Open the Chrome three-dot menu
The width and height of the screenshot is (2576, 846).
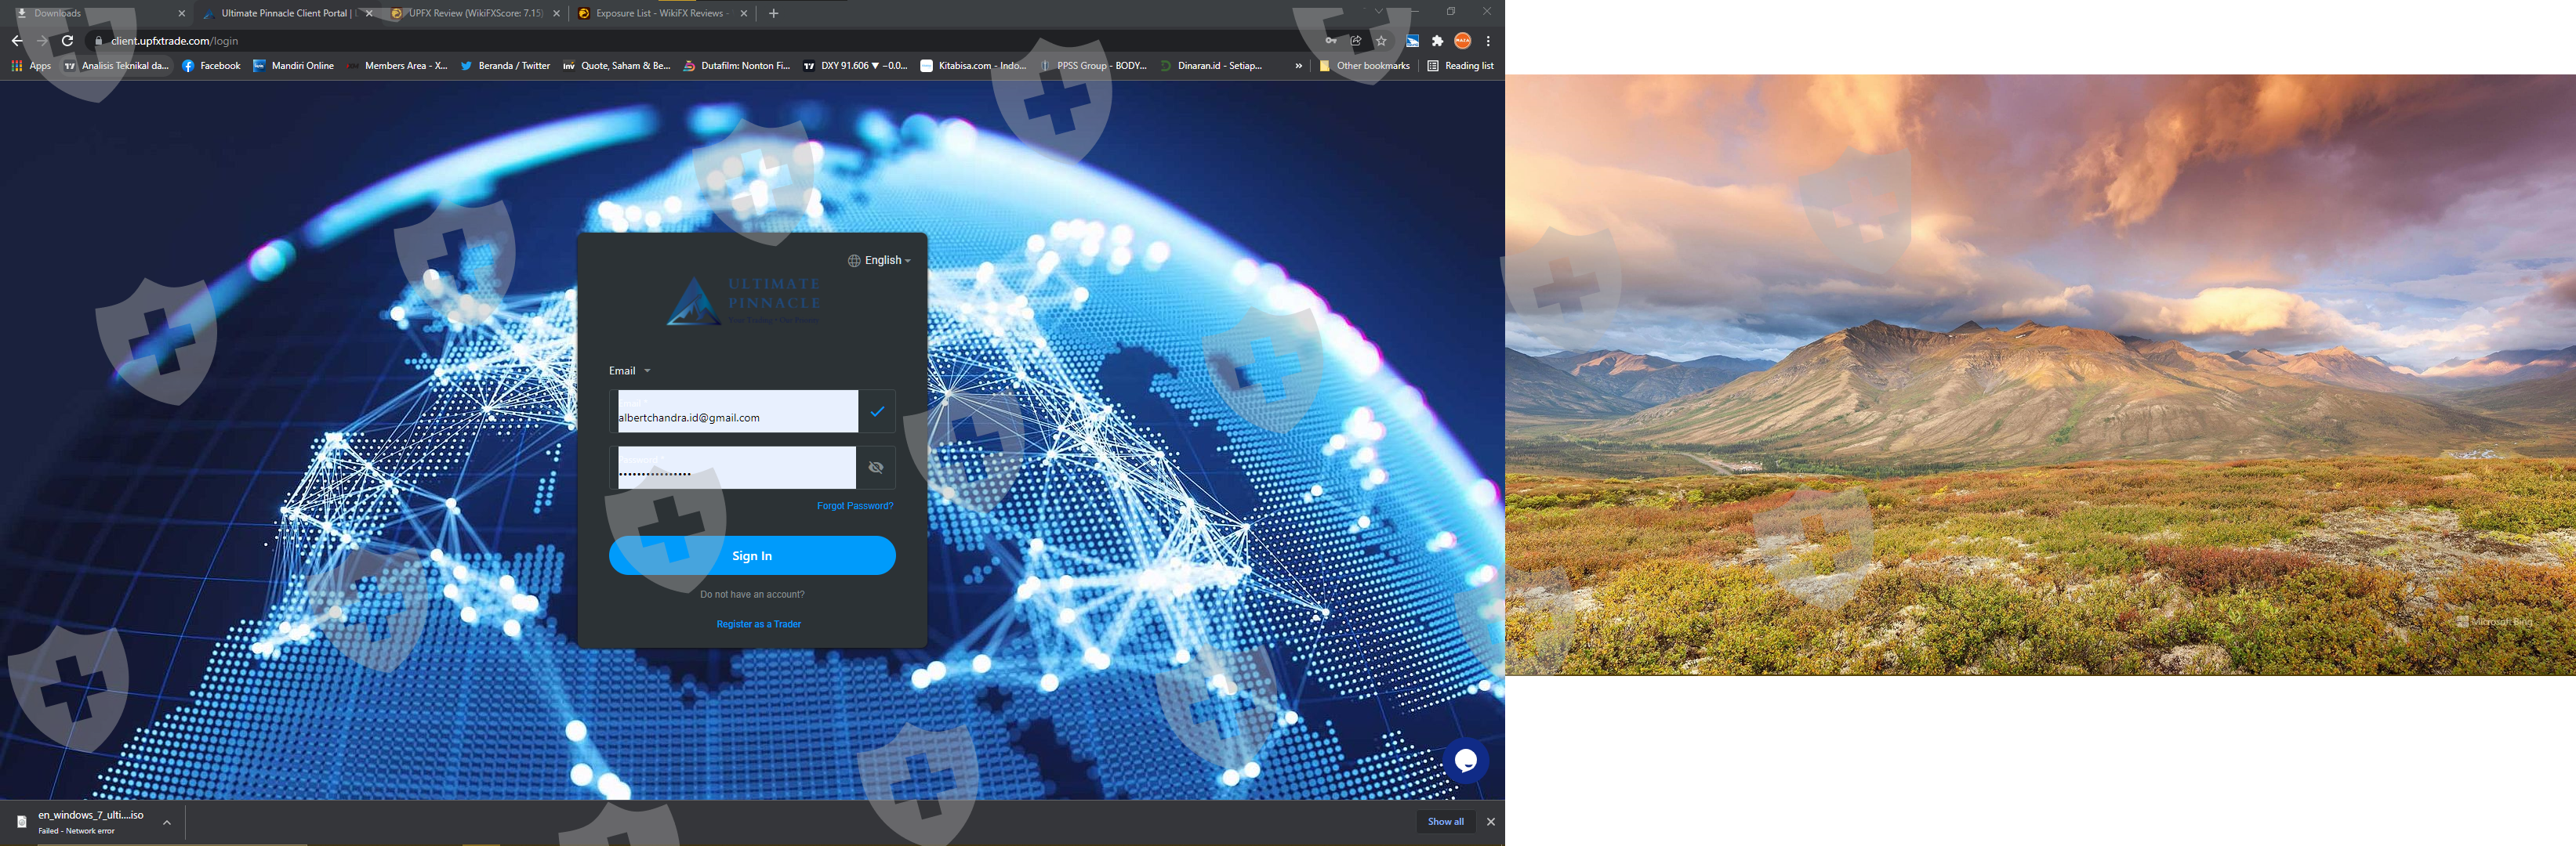[1488, 41]
